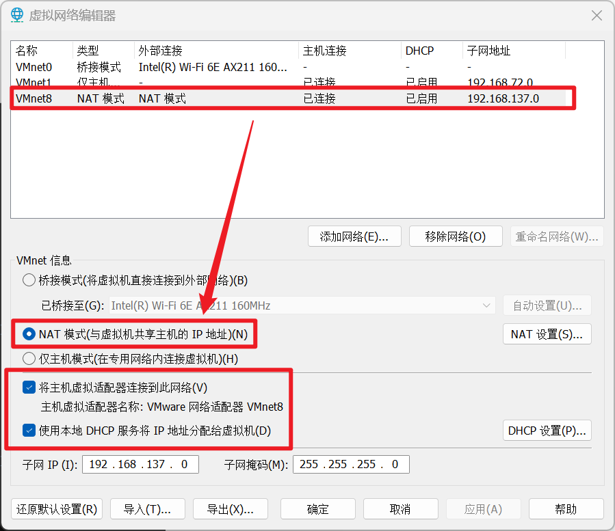The image size is (615, 531).
Task: Click the 自动设置(U)... button
Action: click(x=547, y=305)
